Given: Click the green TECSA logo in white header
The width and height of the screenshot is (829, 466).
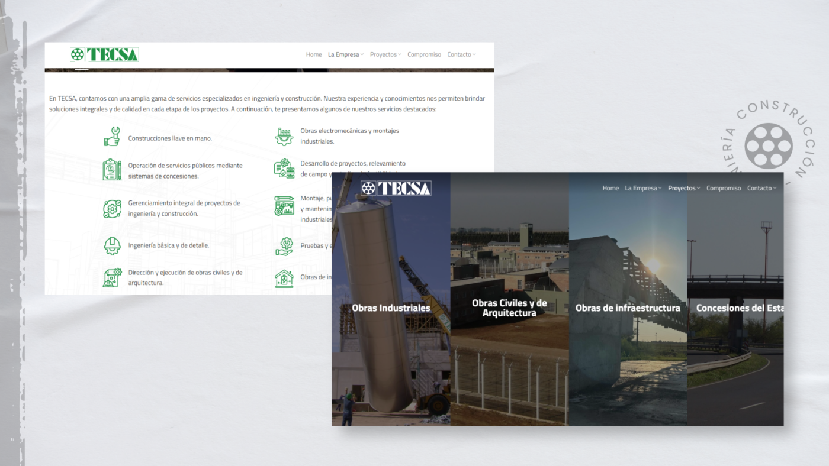Looking at the screenshot, I should point(104,54).
